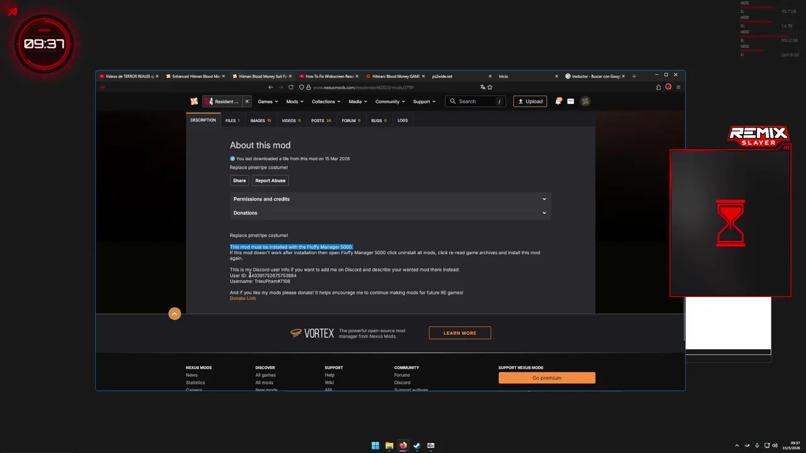Expand the Donations section
This screenshot has height=453, width=806.
click(390, 213)
